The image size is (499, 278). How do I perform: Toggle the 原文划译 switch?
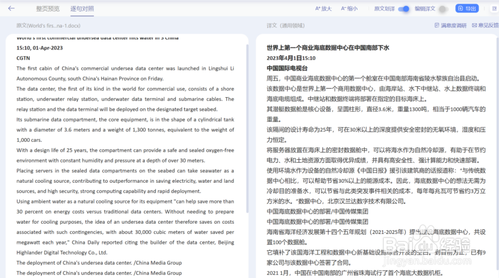coord(403,9)
